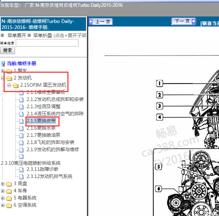Click the folder icon of 2 发动机

pos(9,78)
